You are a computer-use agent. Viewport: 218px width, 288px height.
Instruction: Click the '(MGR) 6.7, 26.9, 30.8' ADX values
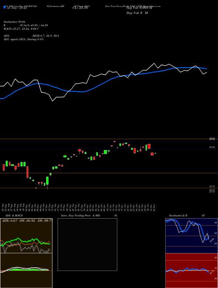pos(45,36)
